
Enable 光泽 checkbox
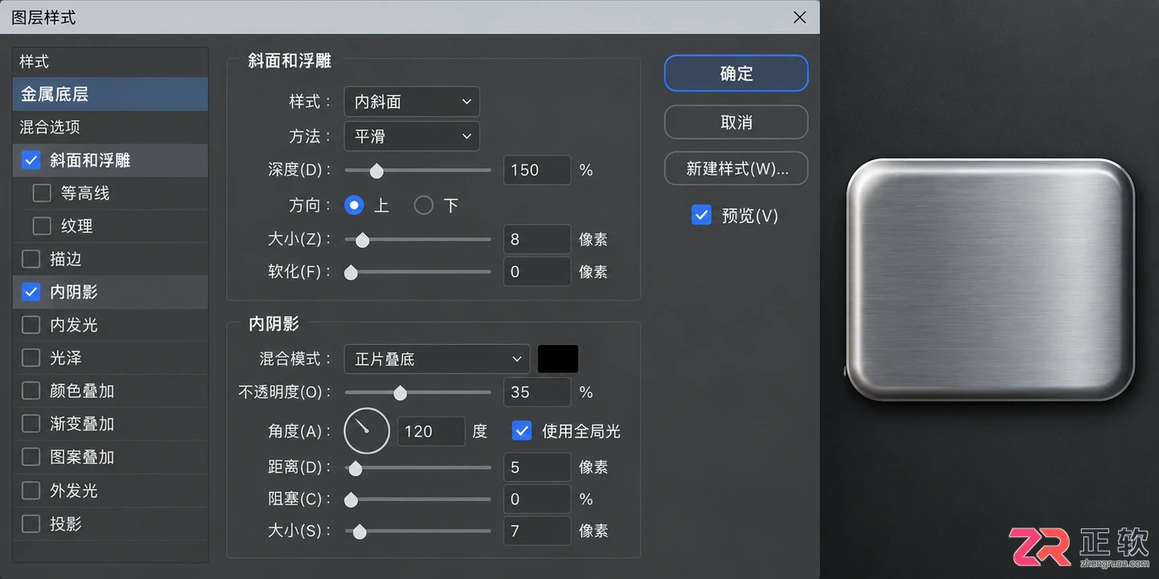31,358
